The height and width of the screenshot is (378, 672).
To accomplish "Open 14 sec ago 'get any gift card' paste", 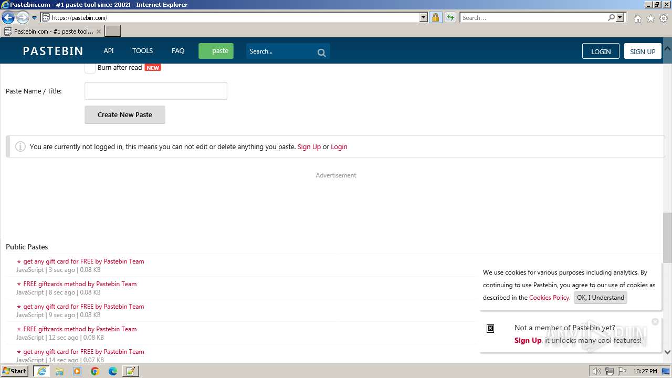I will click(83, 351).
